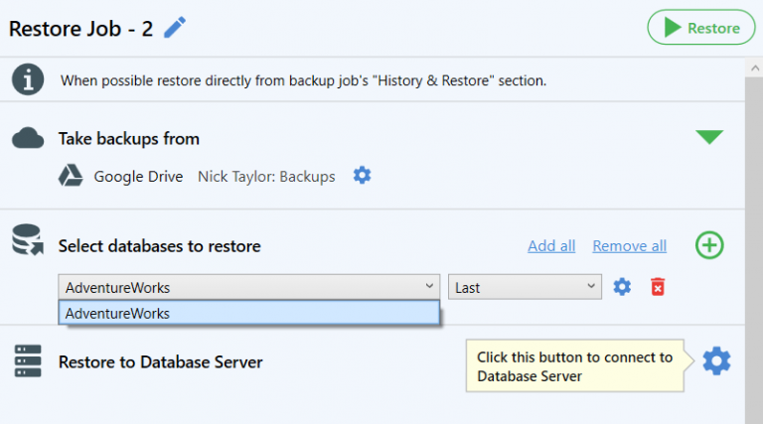Open settings gear for AdventureWorks database row
763x424 pixels.
[622, 287]
